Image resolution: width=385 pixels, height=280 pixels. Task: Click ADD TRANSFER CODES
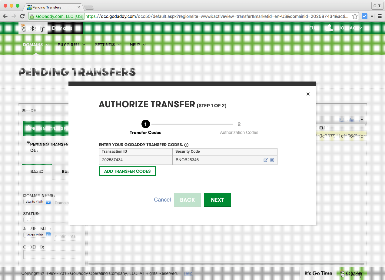tap(127, 171)
